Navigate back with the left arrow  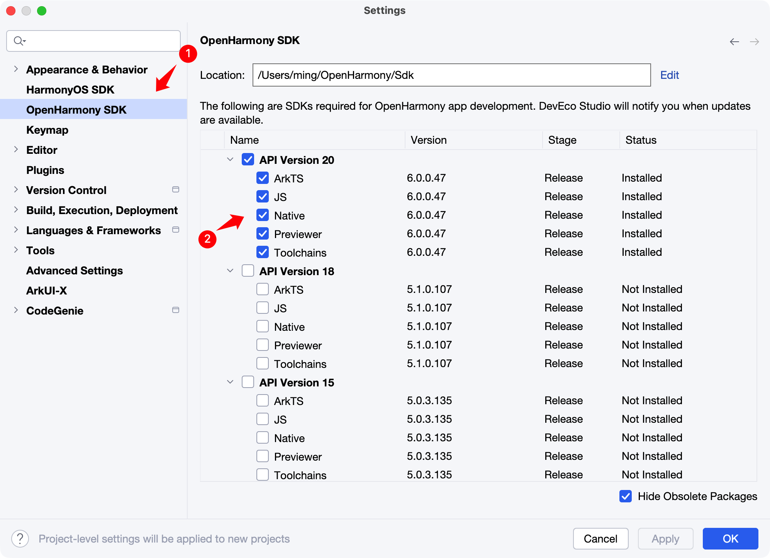tap(734, 42)
